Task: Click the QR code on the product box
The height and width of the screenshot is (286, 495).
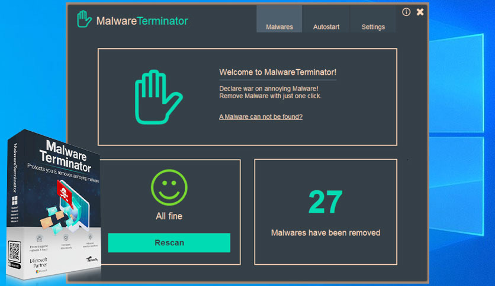Action: pos(15,251)
